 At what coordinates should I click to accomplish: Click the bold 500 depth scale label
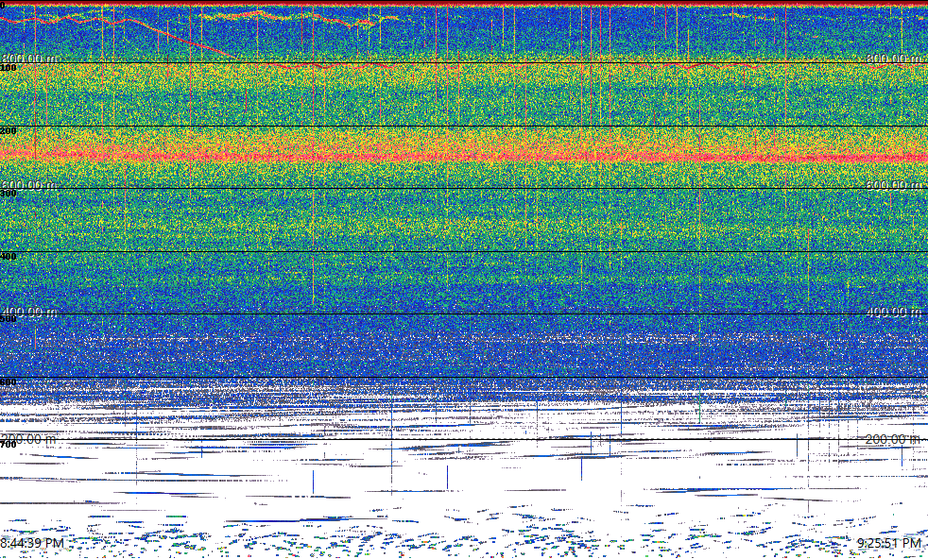point(9,319)
